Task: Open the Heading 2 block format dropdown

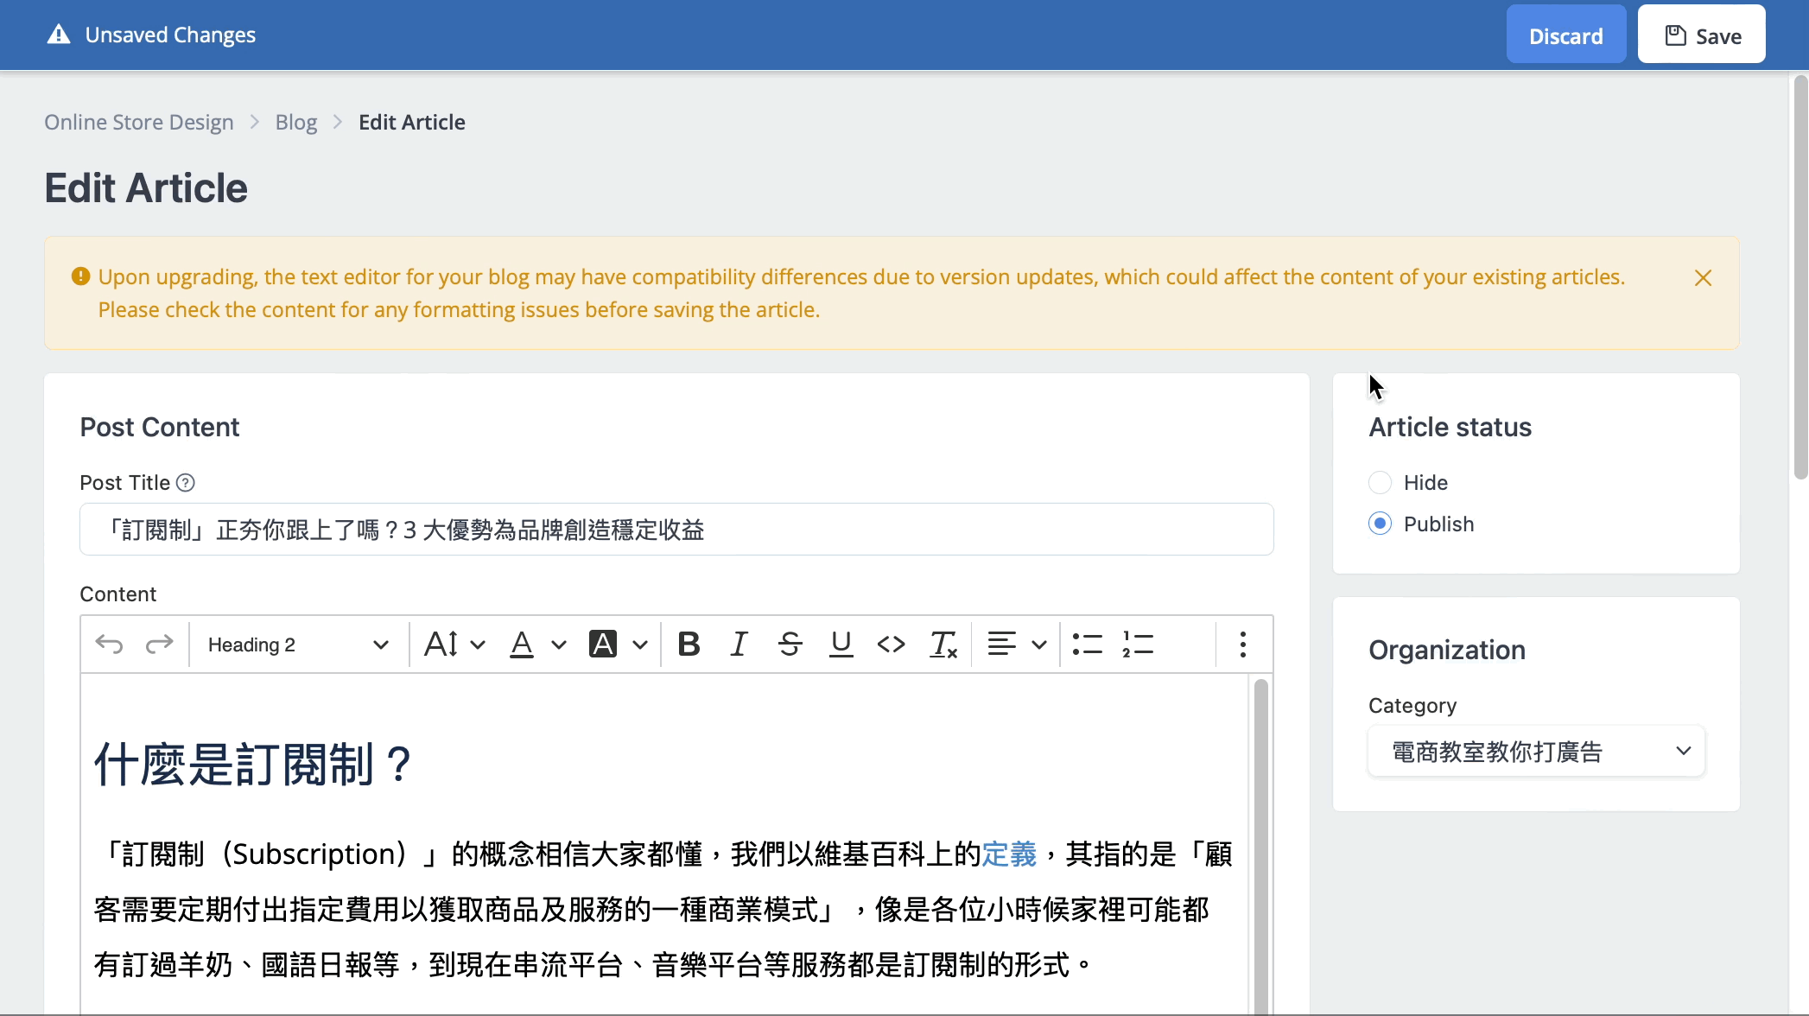Action: [x=298, y=645]
